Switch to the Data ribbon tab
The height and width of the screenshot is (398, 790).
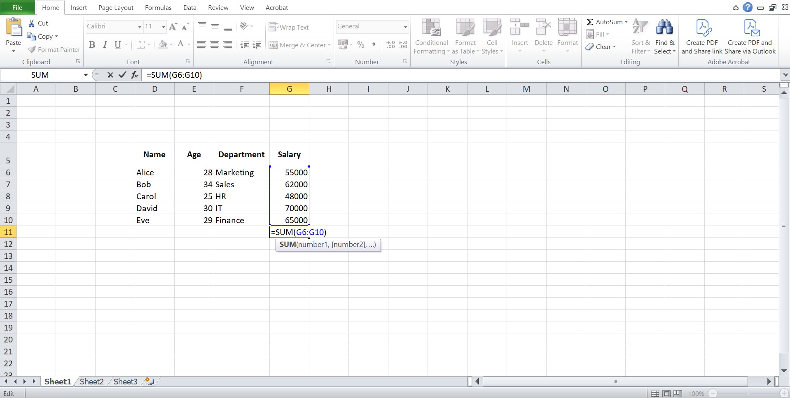point(190,7)
